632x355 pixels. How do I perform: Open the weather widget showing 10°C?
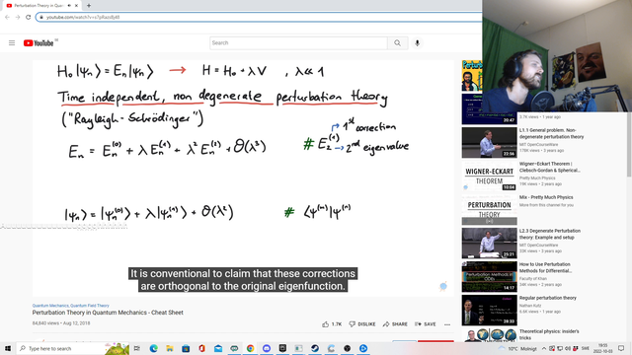[517, 348]
